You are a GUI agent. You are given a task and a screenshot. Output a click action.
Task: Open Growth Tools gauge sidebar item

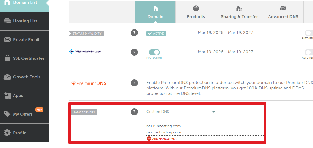click(7, 77)
